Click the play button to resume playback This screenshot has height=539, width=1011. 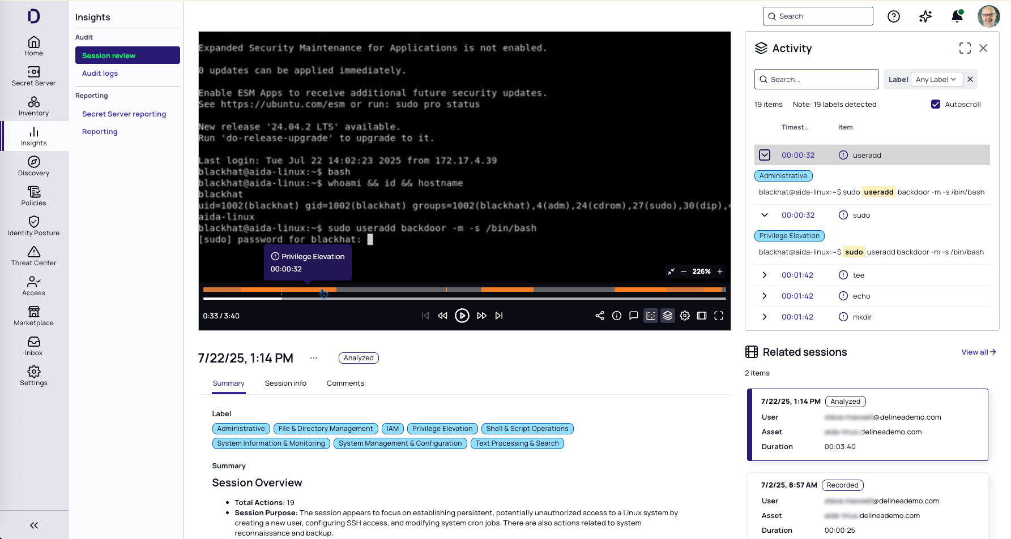tap(462, 316)
